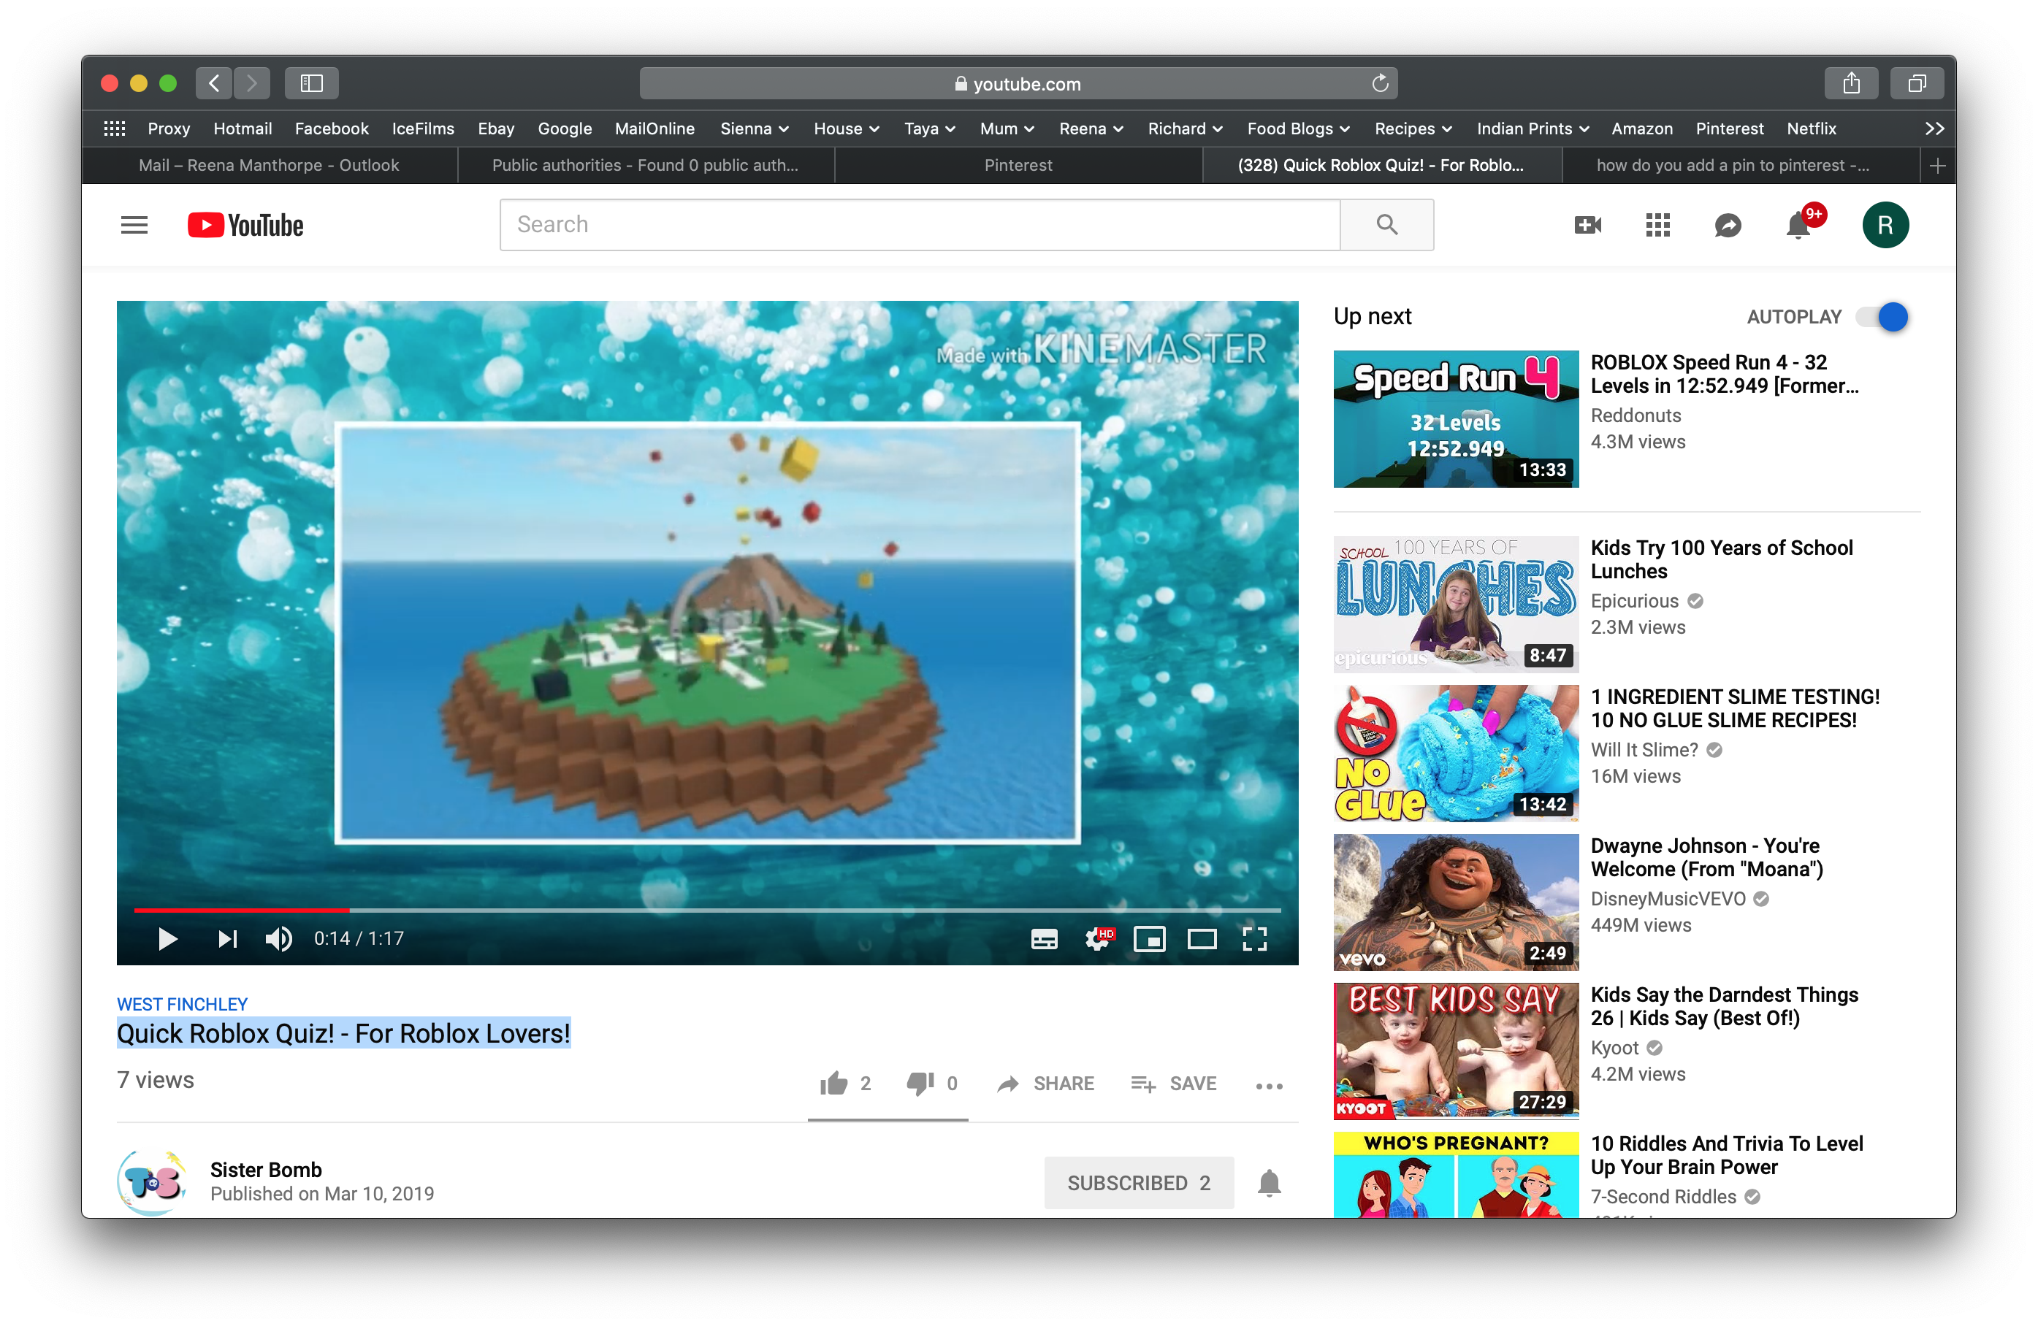This screenshot has width=2038, height=1326.
Task: Mute the video volume
Action: click(x=279, y=939)
